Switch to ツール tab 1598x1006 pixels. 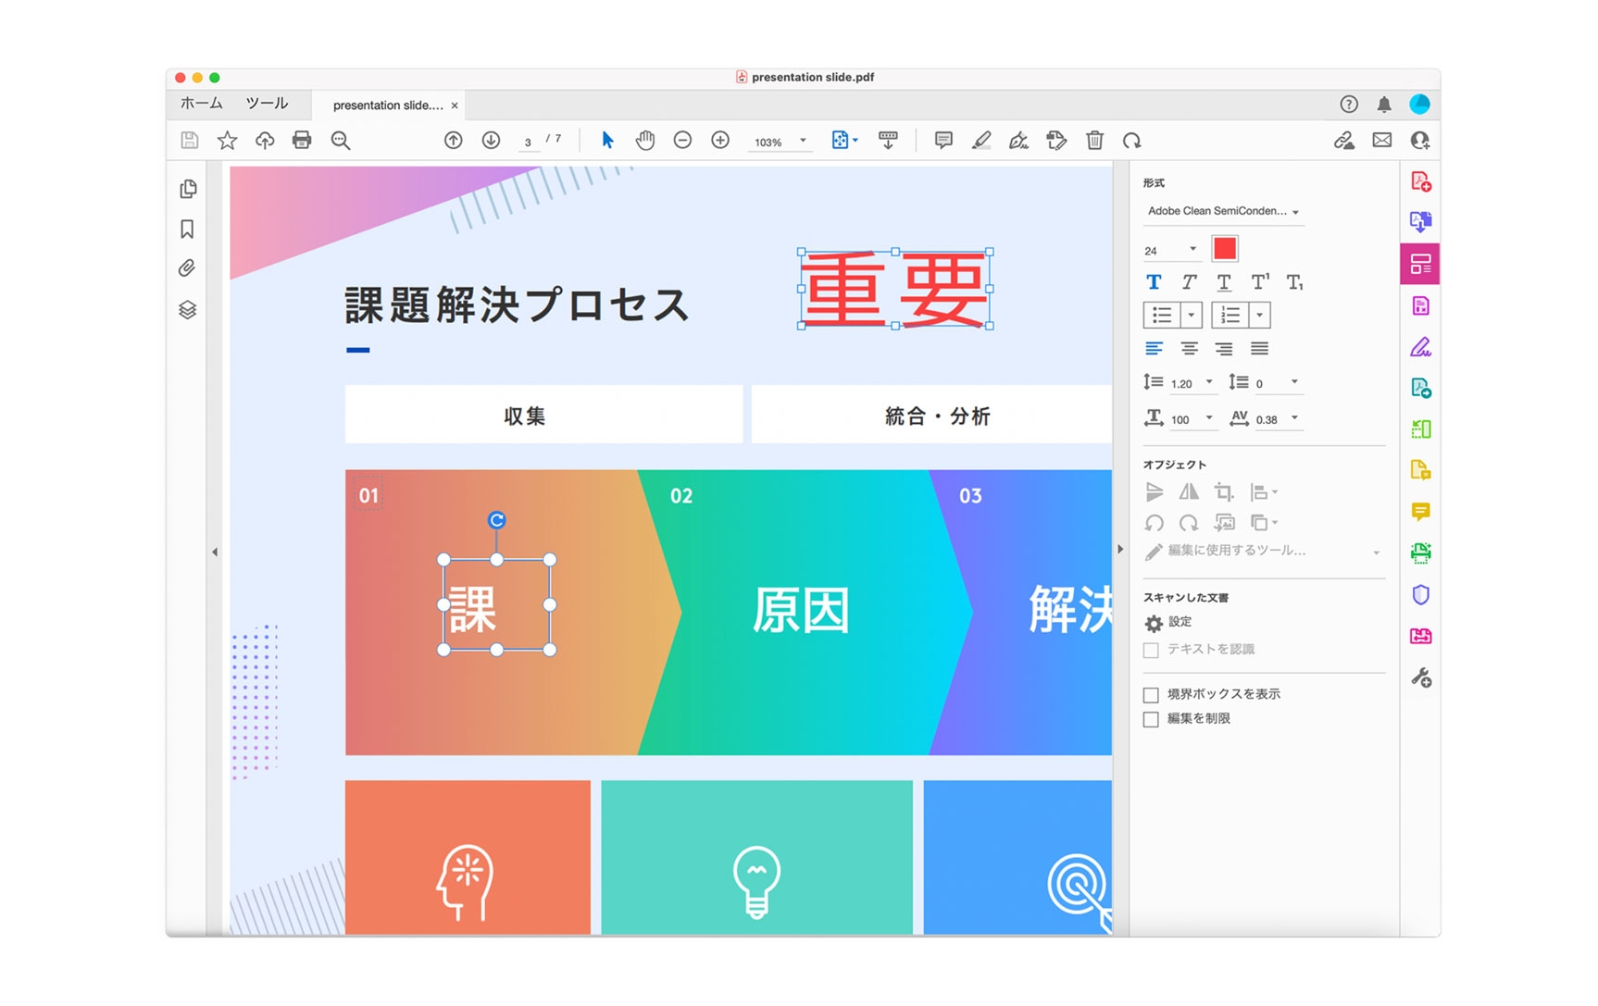pos(267,104)
